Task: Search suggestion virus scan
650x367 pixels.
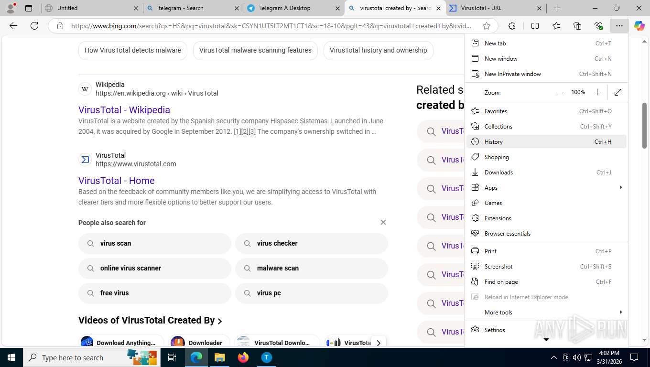Action: point(155,243)
